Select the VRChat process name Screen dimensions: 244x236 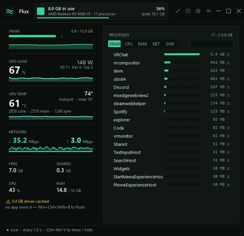click(121, 55)
